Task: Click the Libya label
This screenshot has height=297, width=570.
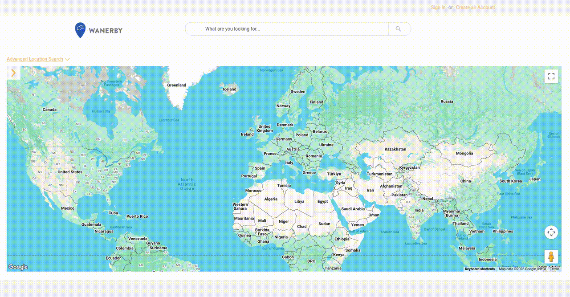Action: point(299,201)
